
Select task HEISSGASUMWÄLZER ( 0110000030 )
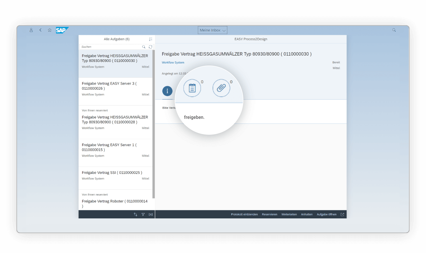[x=116, y=64]
